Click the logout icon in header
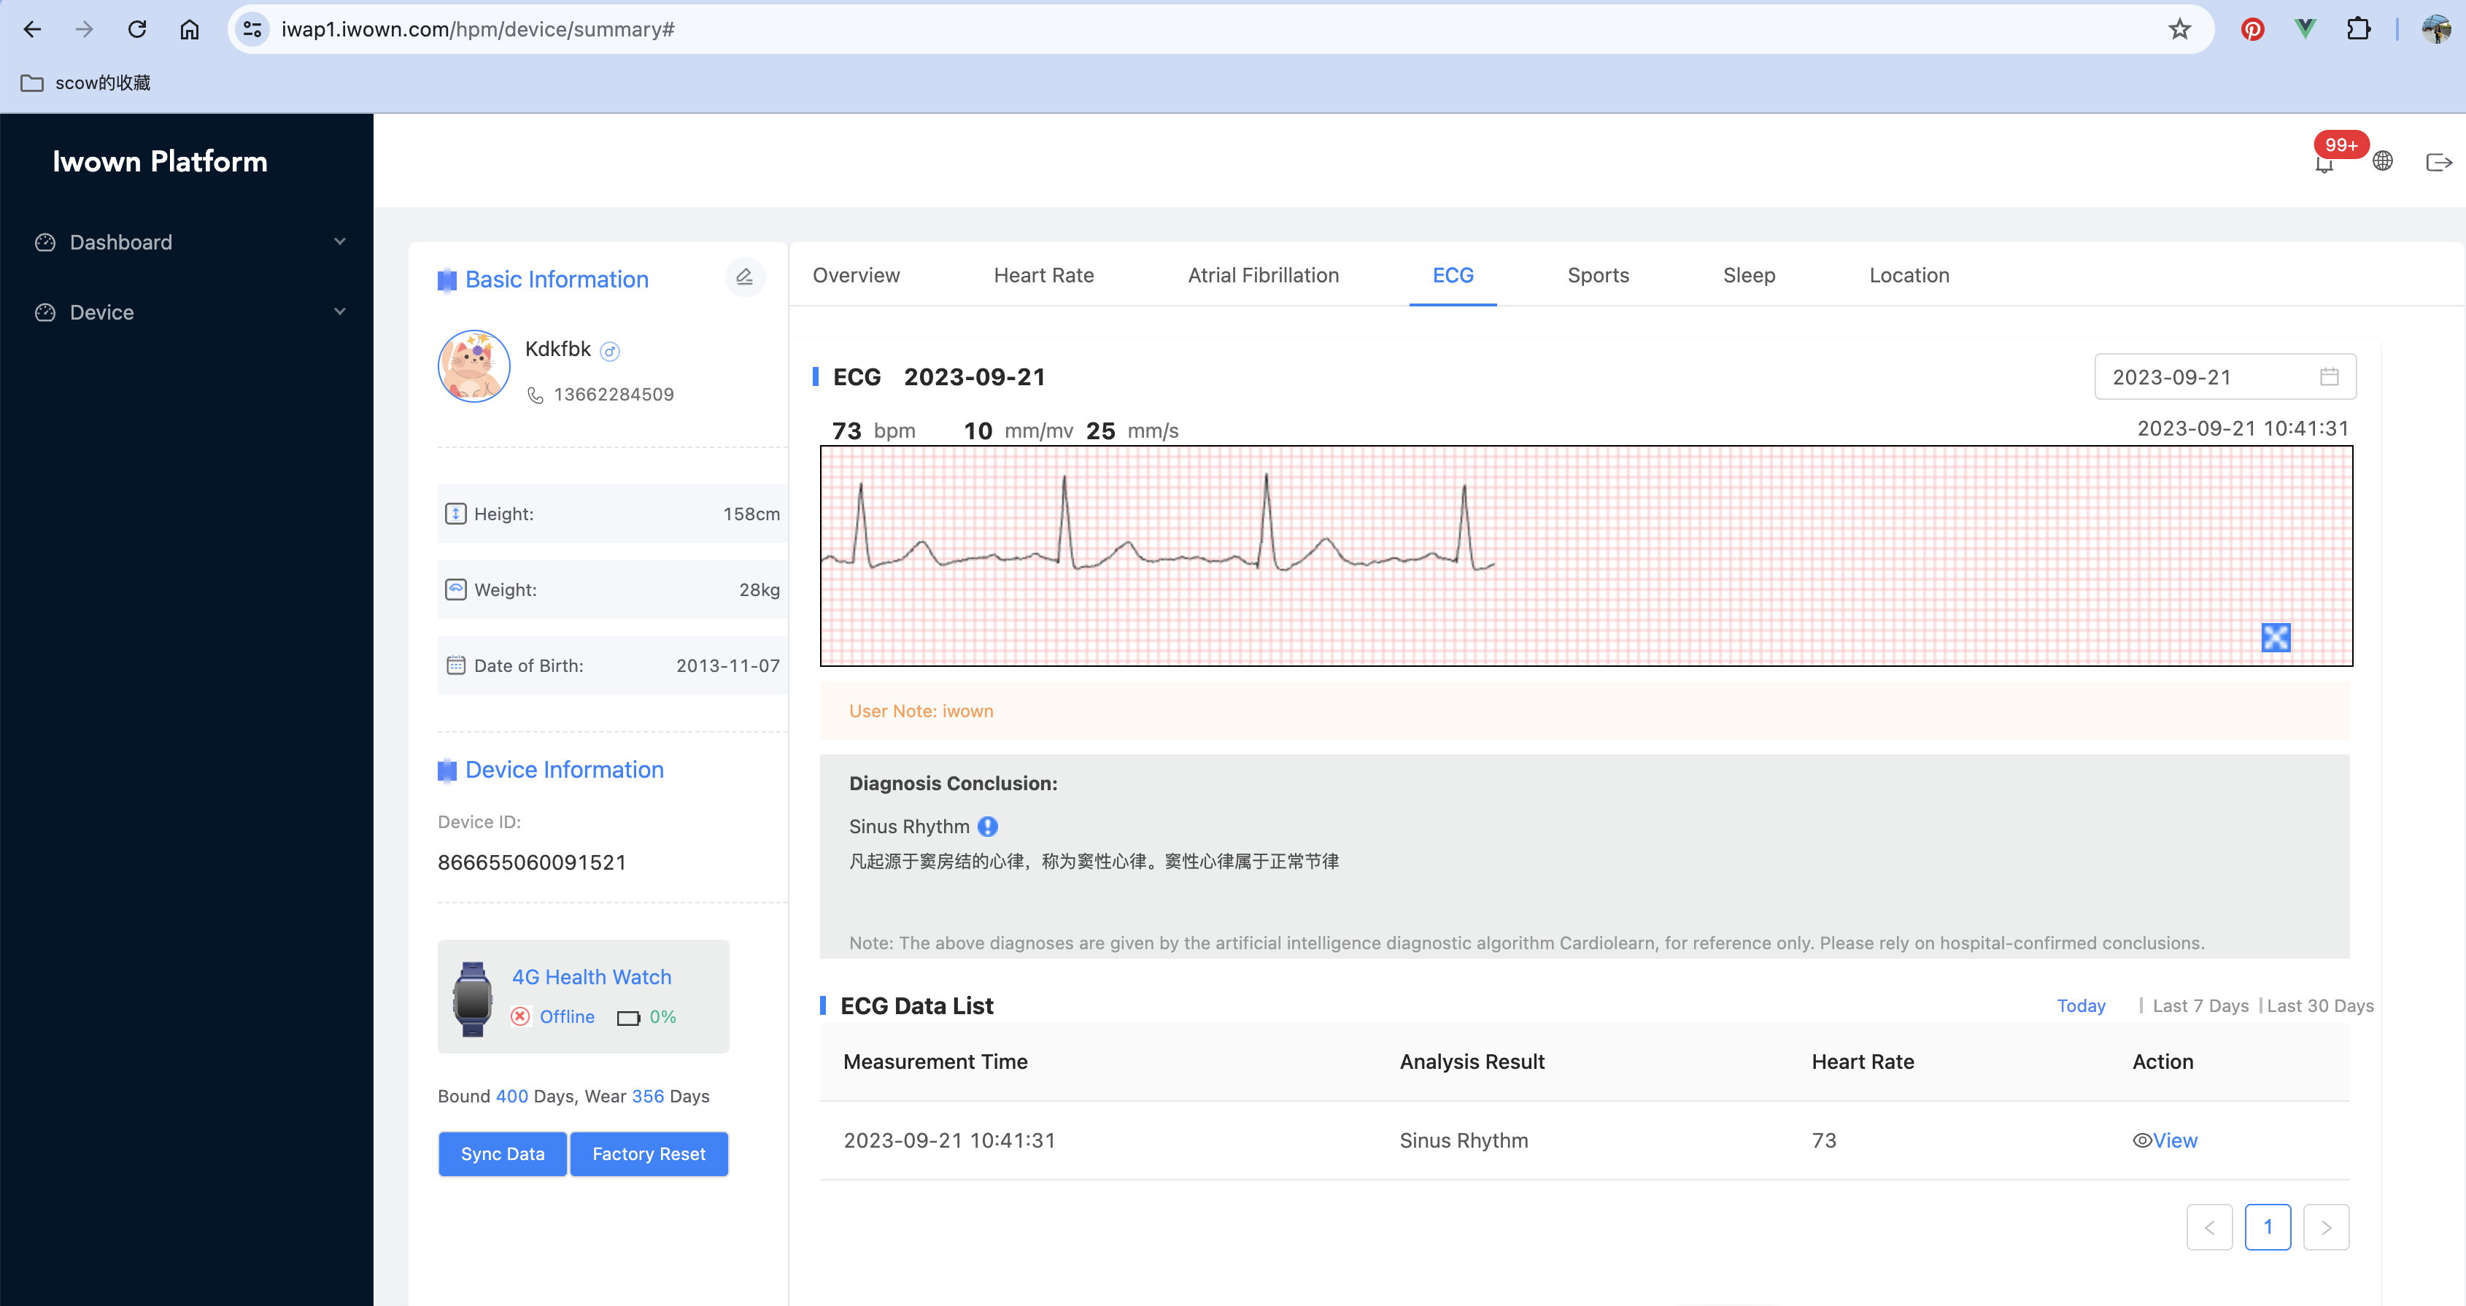 point(2438,162)
